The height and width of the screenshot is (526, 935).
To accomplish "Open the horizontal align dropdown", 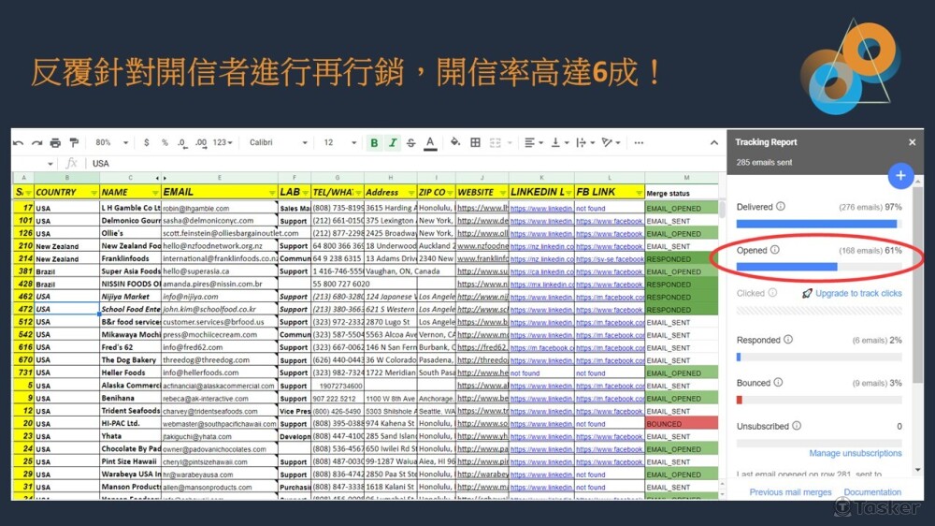I will [534, 142].
